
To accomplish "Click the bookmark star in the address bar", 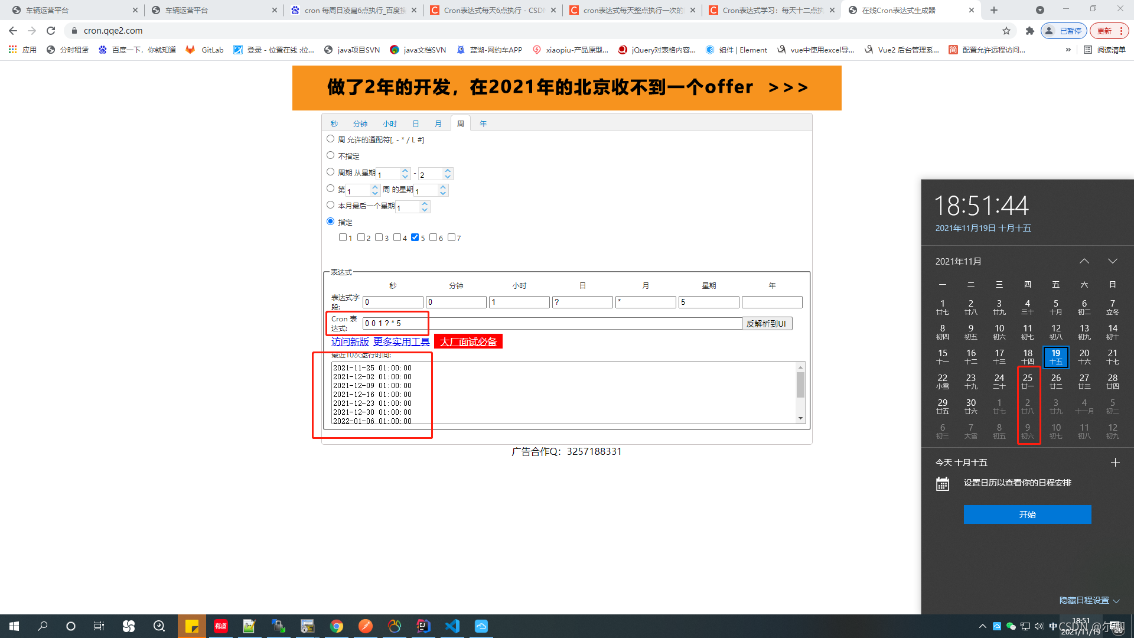I will point(1006,31).
